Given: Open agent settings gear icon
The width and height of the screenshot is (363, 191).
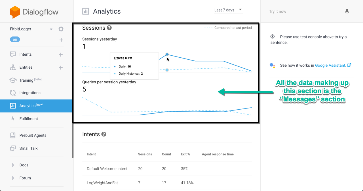Looking at the screenshot, I should click(x=61, y=29).
